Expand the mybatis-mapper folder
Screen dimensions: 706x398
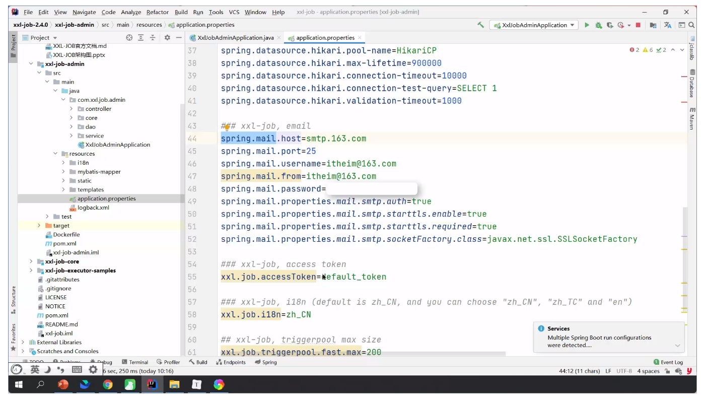click(63, 172)
